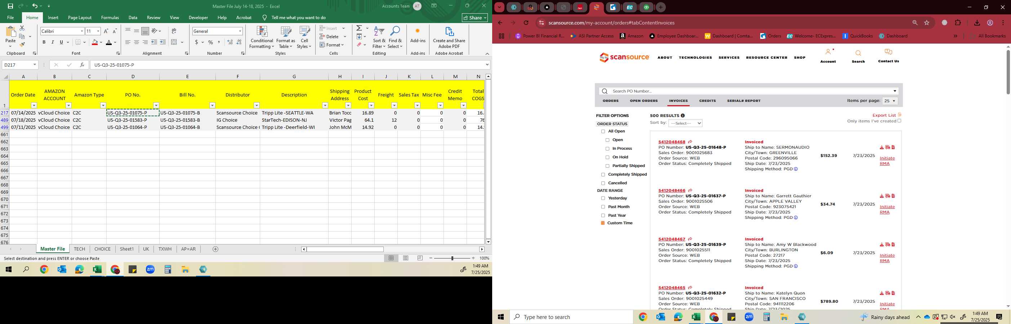The height and width of the screenshot is (324, 1011).
Task: Add a new sheet with plus icon
Action: (215, 249)
